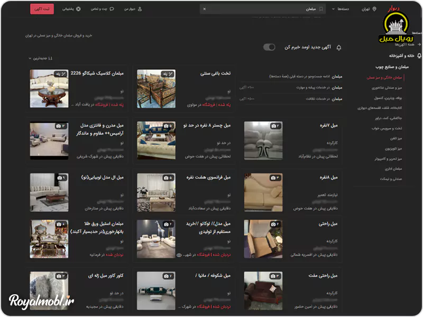Click the chat bubble icon beside چت و تماس
Screen dimensions: 423x317
click(x=112, y=9)
